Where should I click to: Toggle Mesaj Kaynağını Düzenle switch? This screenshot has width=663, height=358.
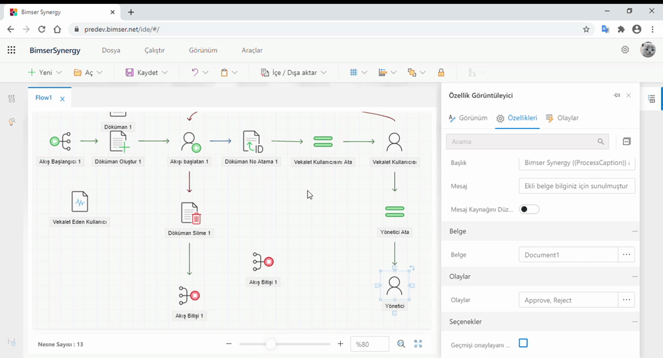click(529, 209)
